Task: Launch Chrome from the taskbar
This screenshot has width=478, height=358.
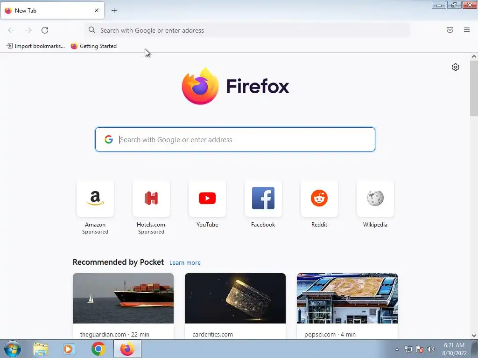Action: tap(98, 349)
